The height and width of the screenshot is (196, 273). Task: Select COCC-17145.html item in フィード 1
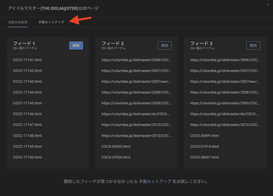pos(27,103)
